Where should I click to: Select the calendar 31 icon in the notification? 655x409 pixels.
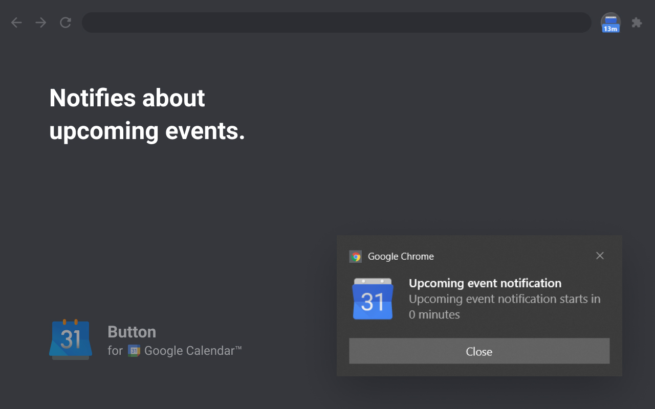click(x=373, y=299)
